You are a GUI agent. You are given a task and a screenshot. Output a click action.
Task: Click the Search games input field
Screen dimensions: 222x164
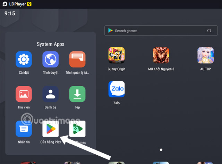pyautogui.click(x=161, y=31)
